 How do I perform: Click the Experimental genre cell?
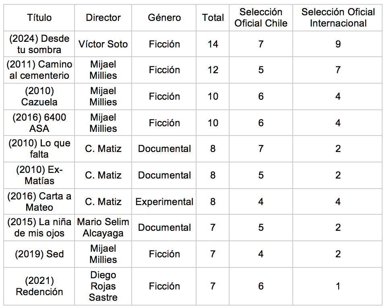tap(164, 202)
